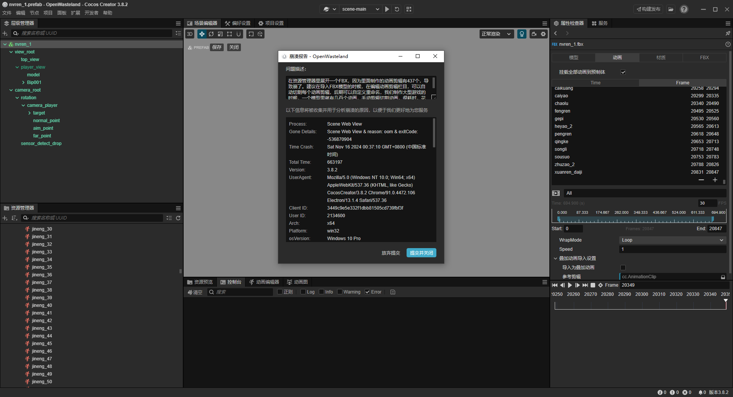Switch to the 模型 tab in inspector

573,58
